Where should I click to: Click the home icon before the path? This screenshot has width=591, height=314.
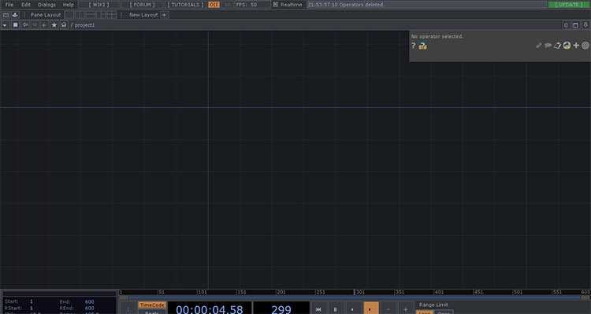(64, 25)
